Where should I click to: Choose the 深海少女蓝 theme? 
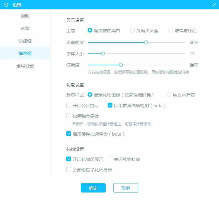(133, 31)
